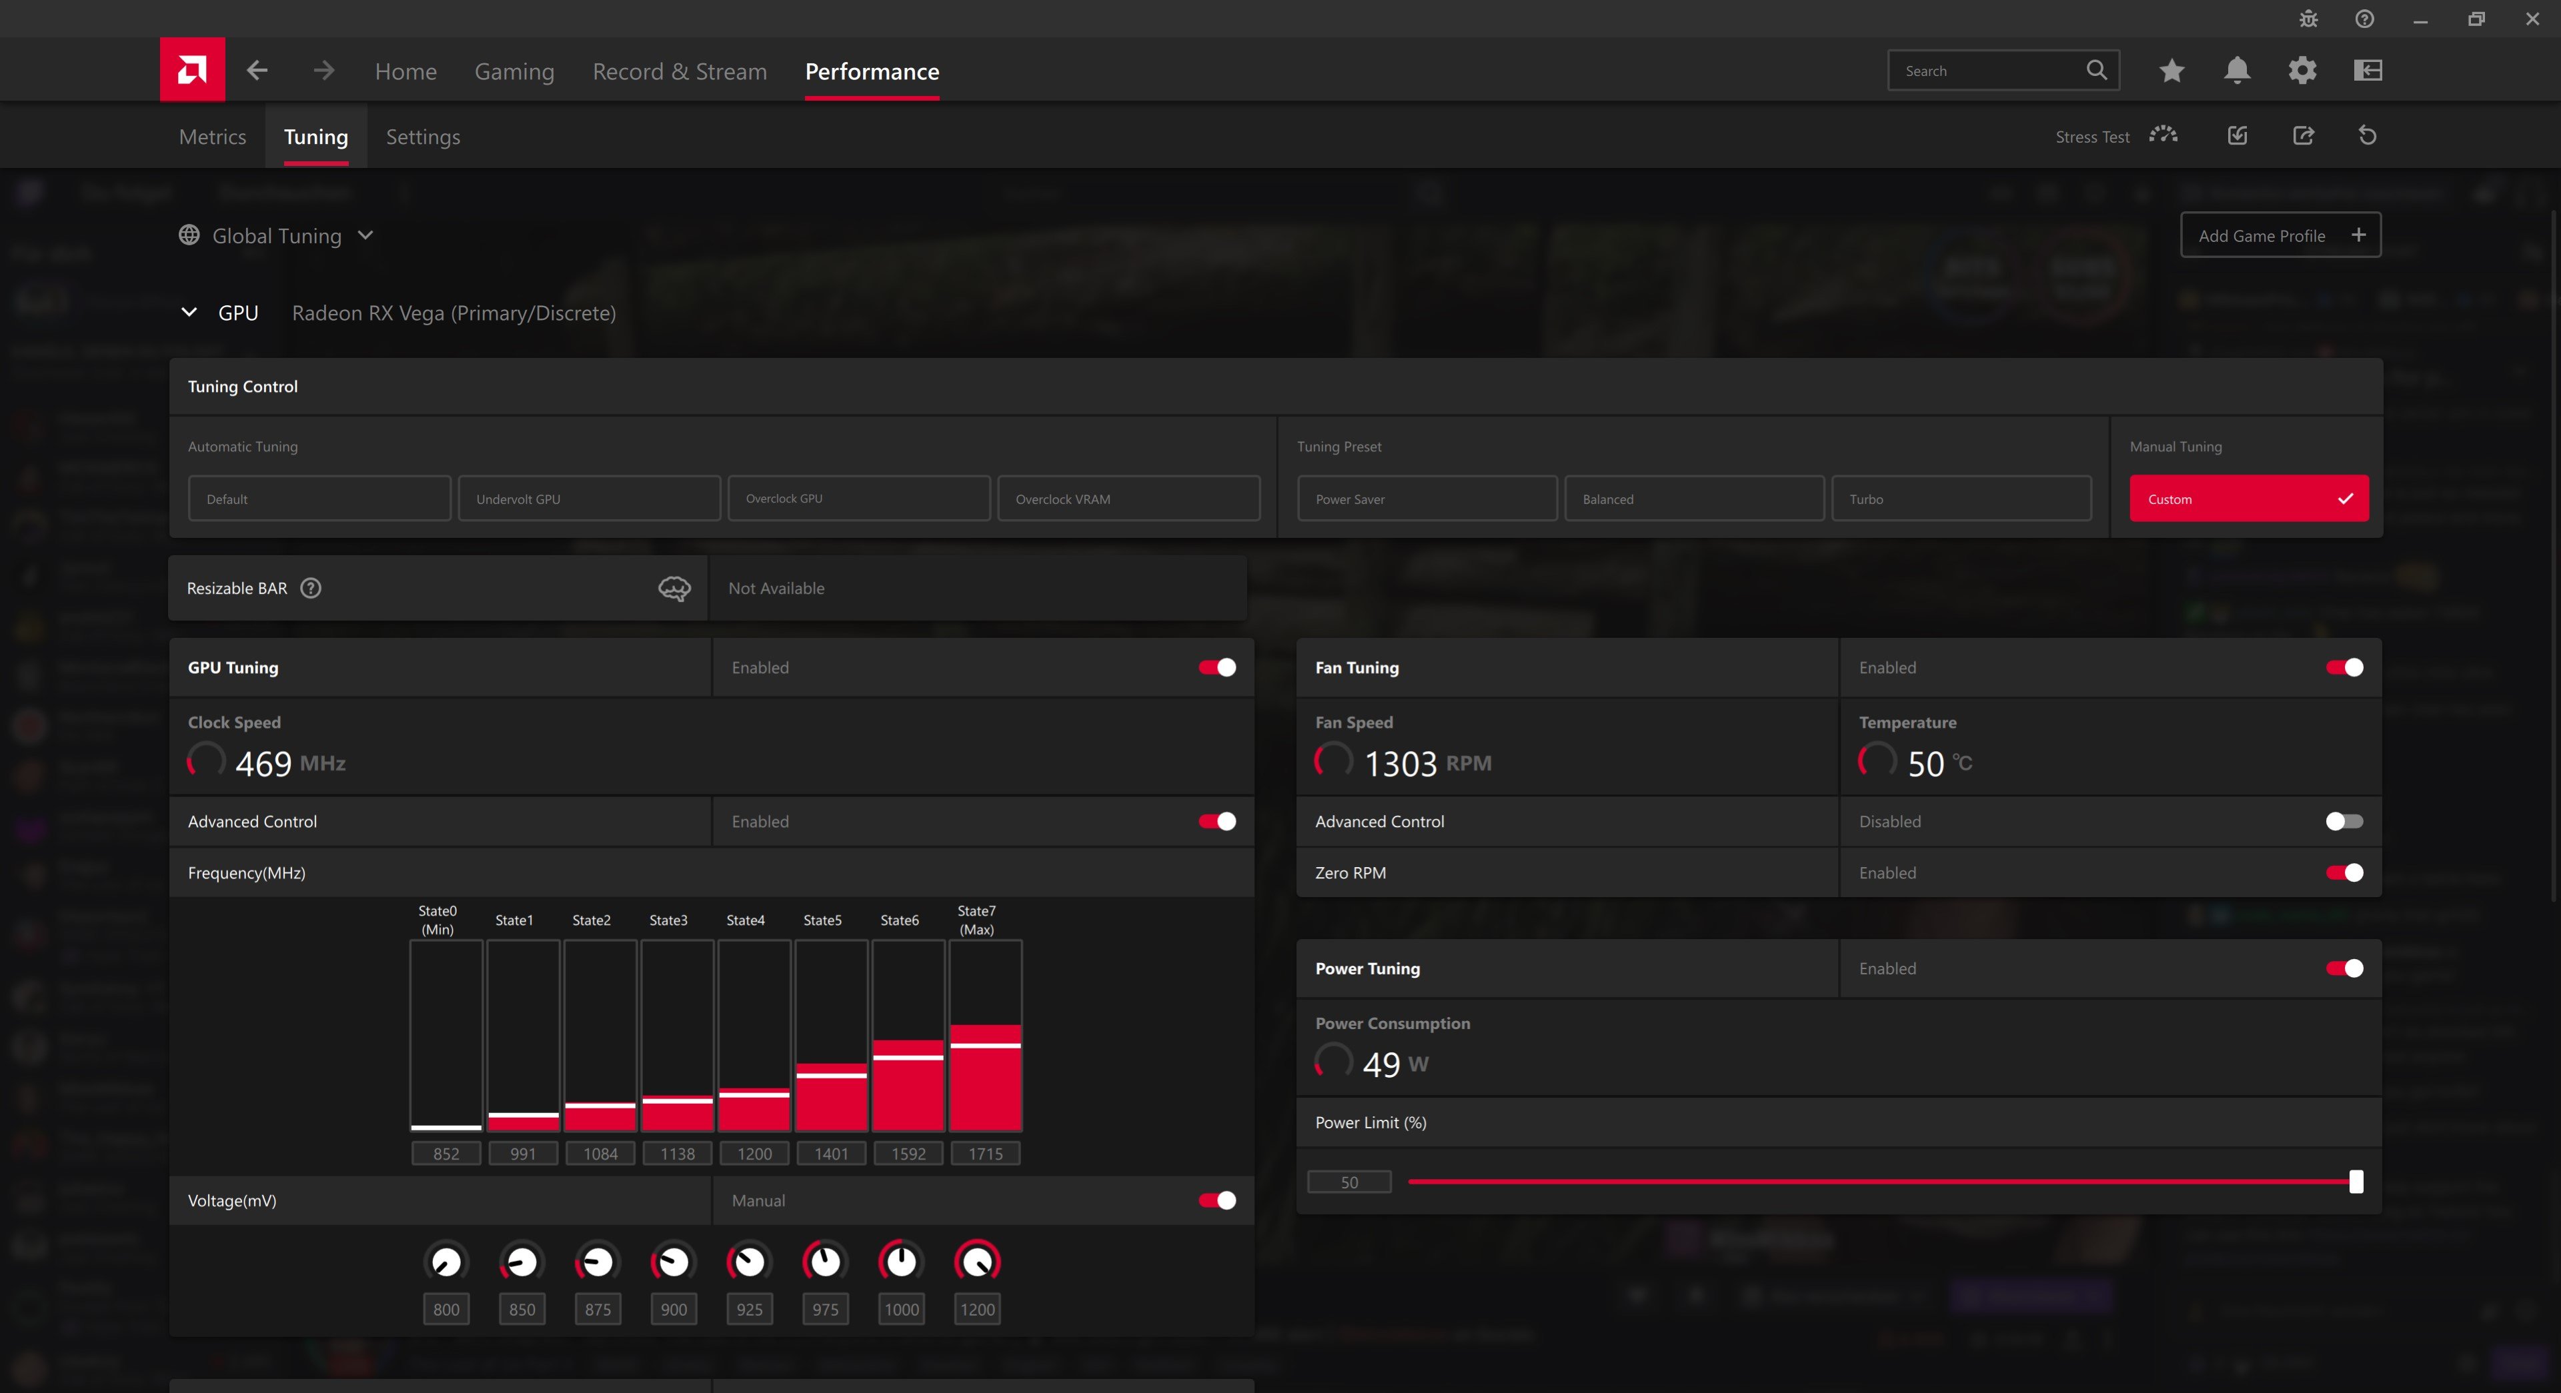This screenshot has height=1393, width=2561.
Task: Turn off Zero RPM toggle
Action: tap(2344, 872)
